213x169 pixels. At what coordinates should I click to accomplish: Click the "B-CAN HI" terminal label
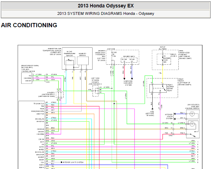[124, 60]
